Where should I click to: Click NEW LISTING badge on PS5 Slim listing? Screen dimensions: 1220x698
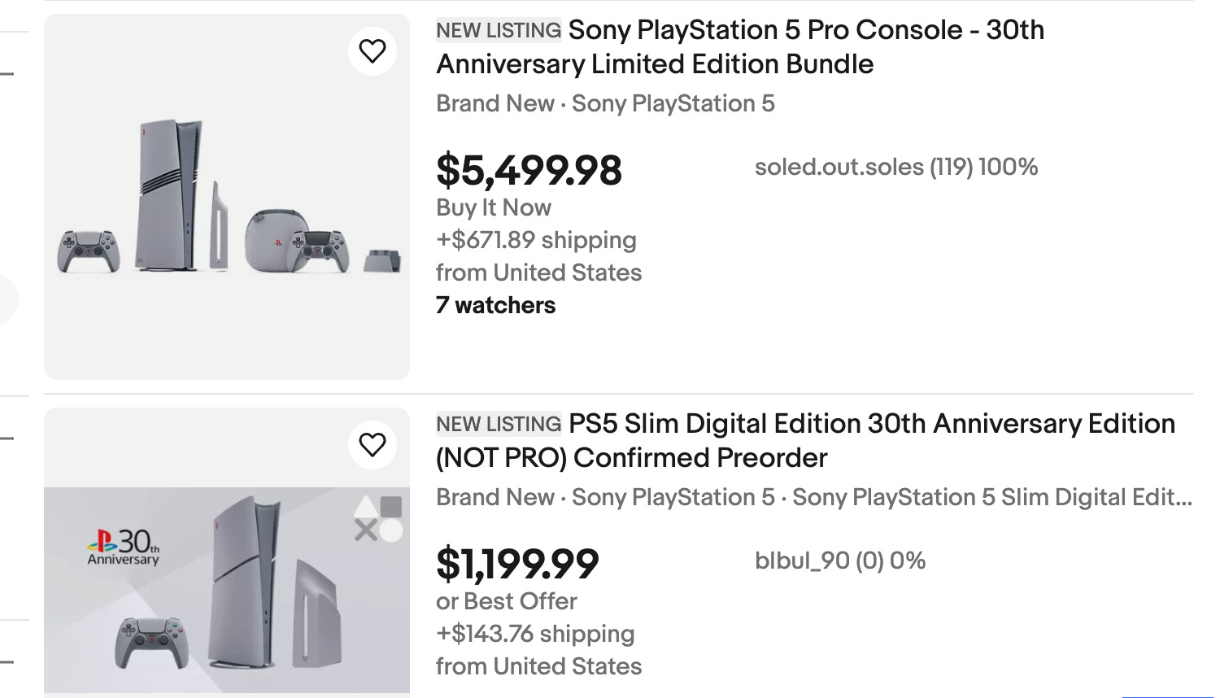(x=499, y=425)
